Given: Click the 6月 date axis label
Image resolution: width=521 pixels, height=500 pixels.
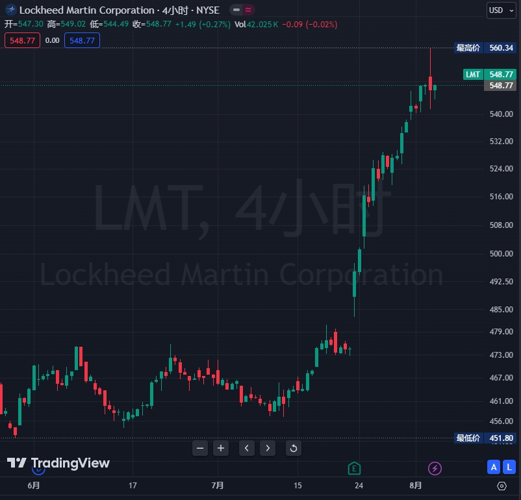Looking at the screenshot, I should [x=34, y=486].
